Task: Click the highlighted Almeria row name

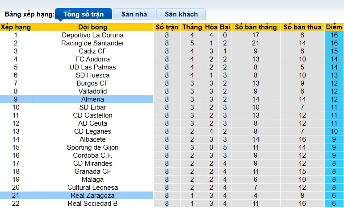Action: (92, 99)
